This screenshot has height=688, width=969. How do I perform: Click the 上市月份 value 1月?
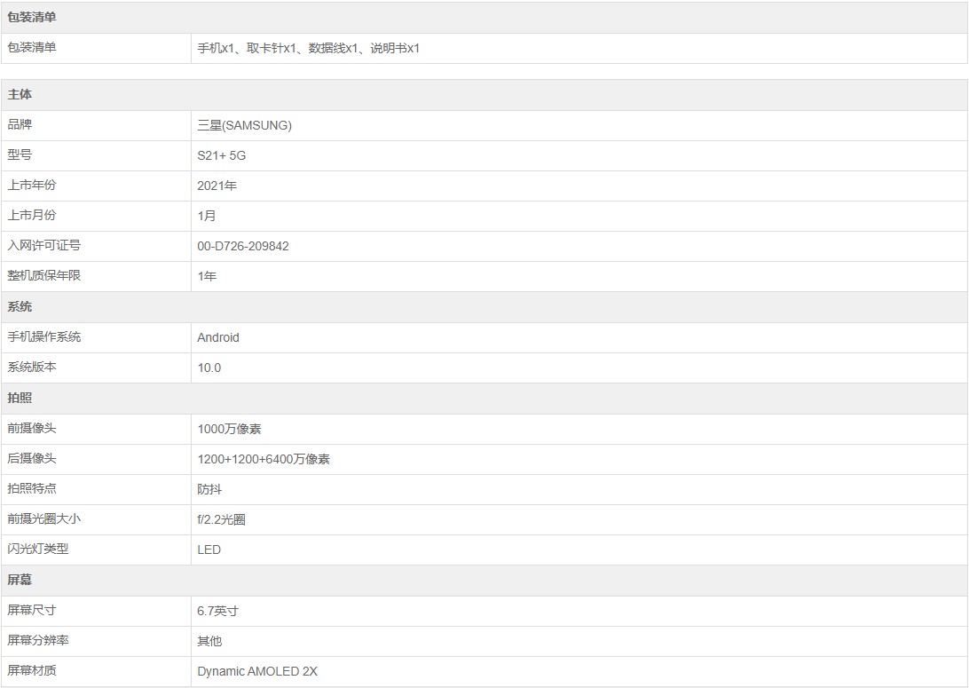pyautogui.click(x=207, y=216)
